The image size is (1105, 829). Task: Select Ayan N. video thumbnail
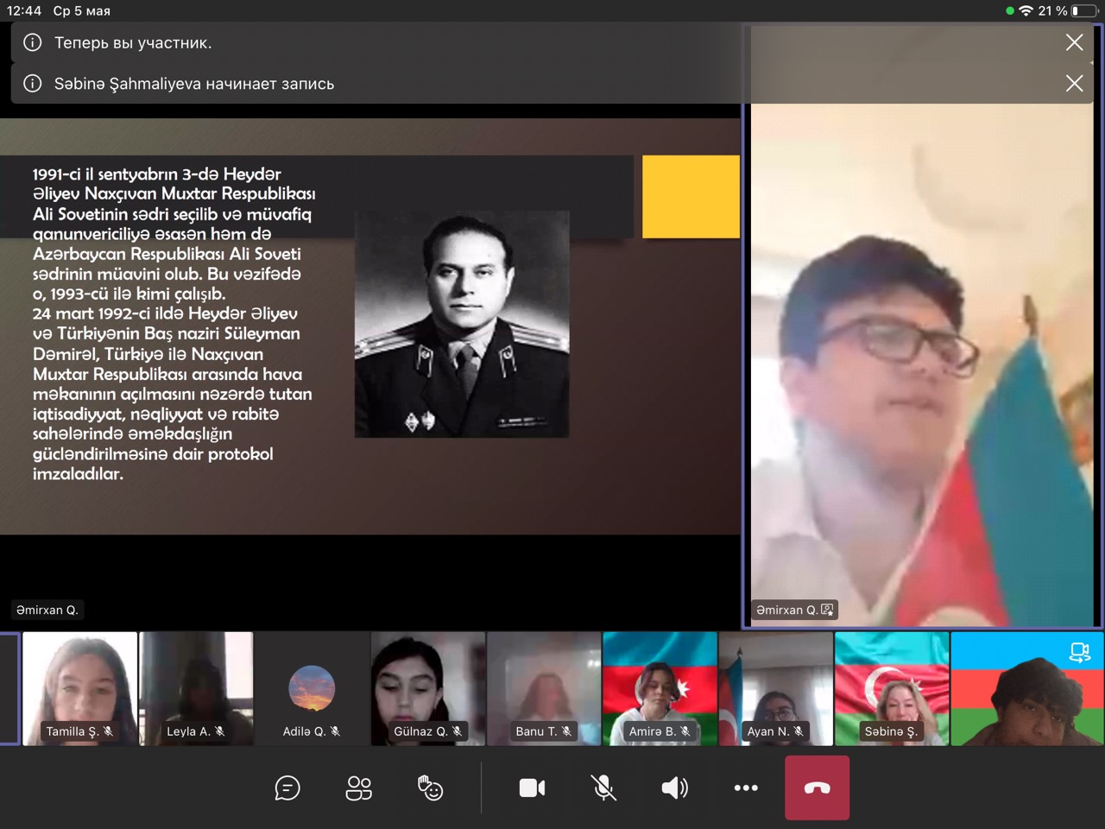point(775,688)
